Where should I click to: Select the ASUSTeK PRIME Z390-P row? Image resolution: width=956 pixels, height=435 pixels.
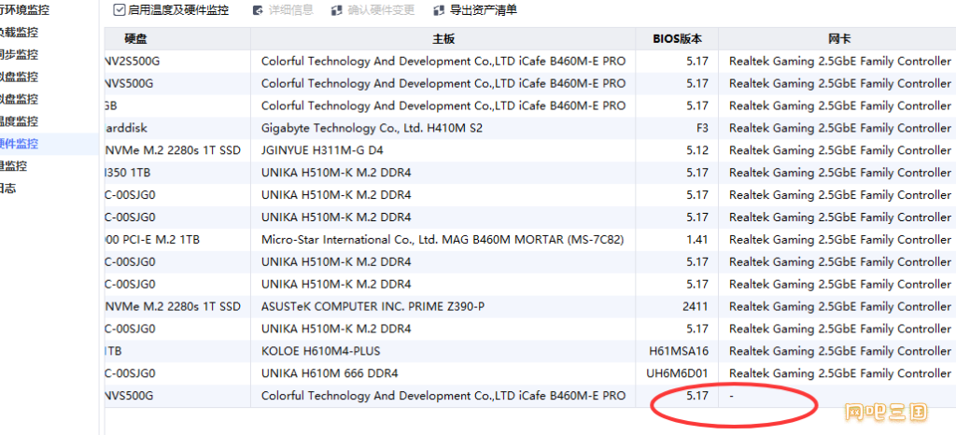pos(530,306)
